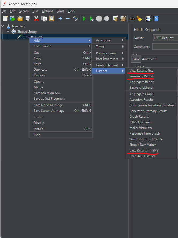Expand the Pre Processors submenu
Image resolution: width=178 pixels, height=238 pixels.
click(109, 53)
